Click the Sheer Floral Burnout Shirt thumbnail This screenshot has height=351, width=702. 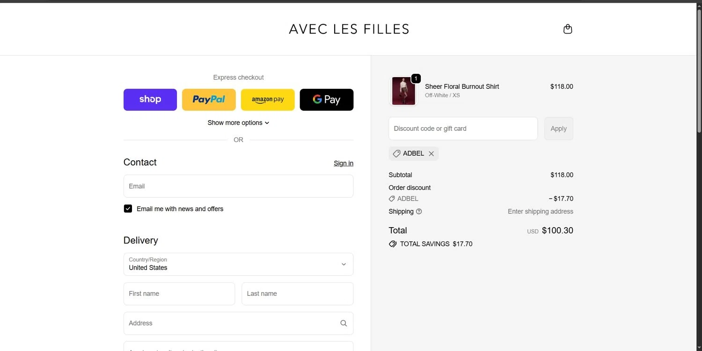403,91
